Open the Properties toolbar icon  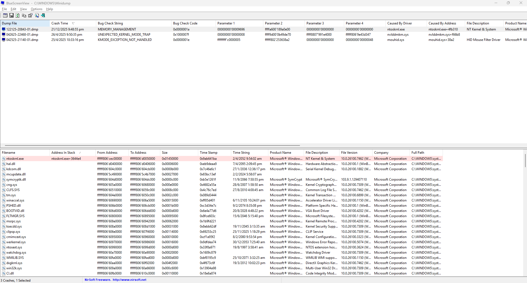pos(31,16)
